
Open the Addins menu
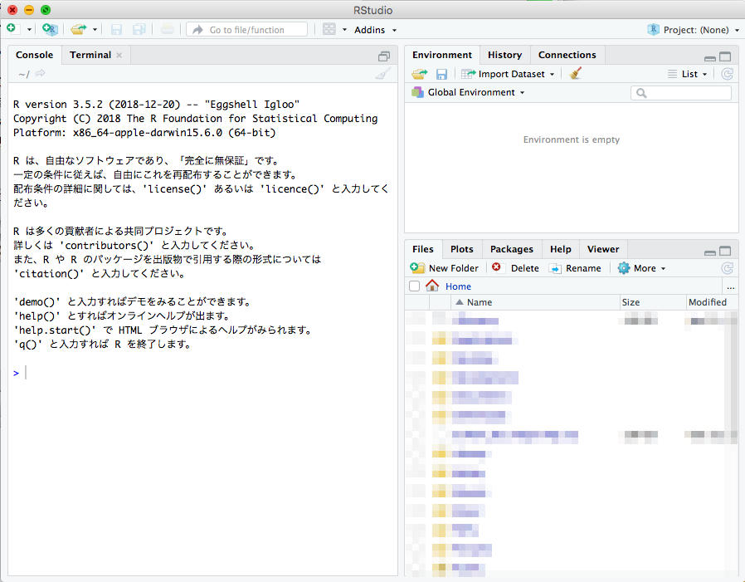pos(375,30)
